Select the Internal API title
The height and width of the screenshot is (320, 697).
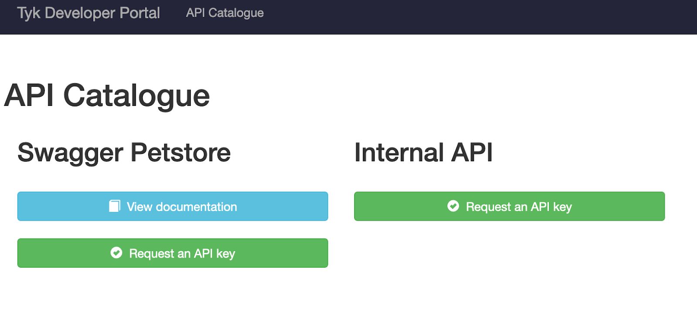click(423, 153)
